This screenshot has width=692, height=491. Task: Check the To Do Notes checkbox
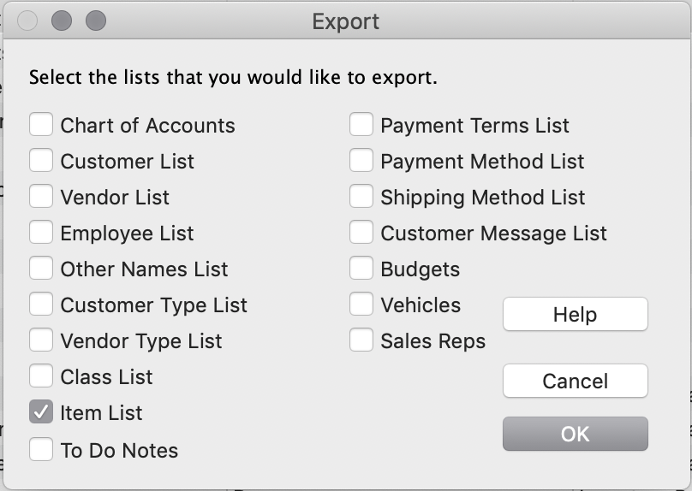click(41, 449)
